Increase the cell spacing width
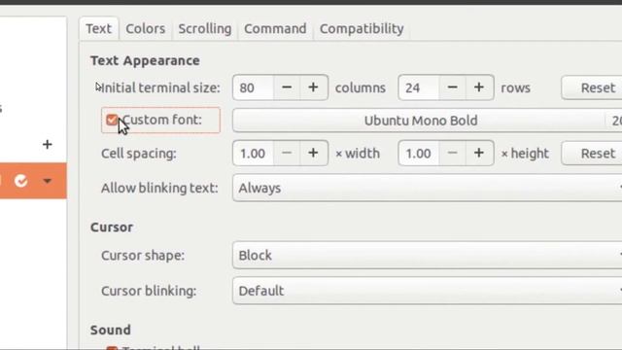Image resolution: width=622 pixels, height=350 pixels. pyautogui.click(x=313, y=153)
